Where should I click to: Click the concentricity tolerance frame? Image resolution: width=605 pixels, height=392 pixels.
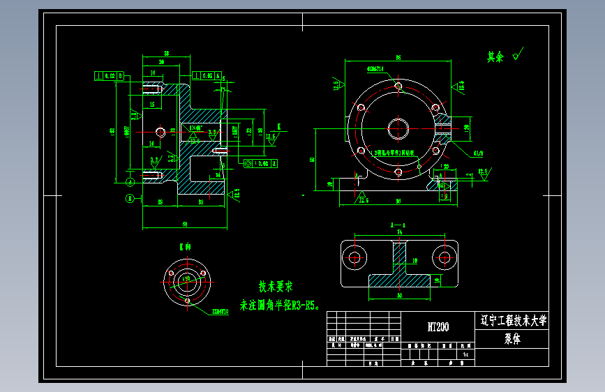[260, 164]
